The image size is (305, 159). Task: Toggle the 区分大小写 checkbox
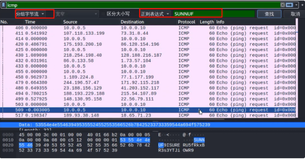coord(103,14)
